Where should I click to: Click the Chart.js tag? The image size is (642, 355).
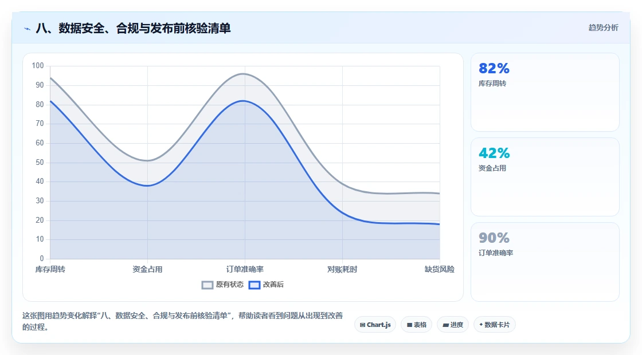[375, 325]
